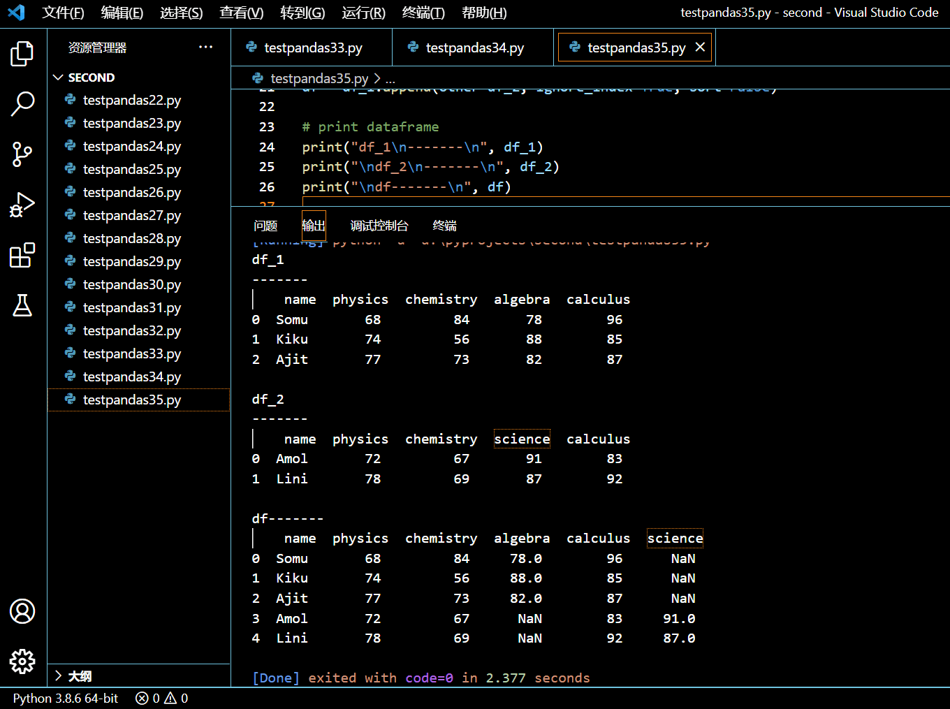Select Python 3.8.6 64-bit interpreter
950x709 pixels.
66,699
